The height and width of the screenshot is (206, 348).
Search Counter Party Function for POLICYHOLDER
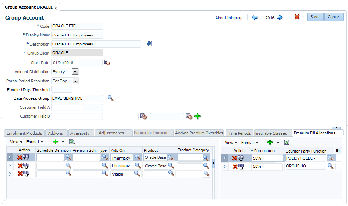pyautogui.click(x=330, y=158)
